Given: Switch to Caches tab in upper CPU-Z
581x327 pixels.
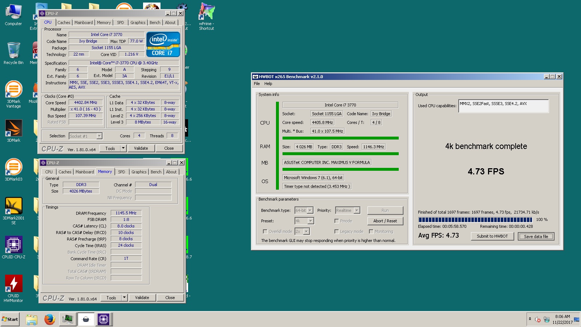Looking at the screenshot, I should (64, 23).
